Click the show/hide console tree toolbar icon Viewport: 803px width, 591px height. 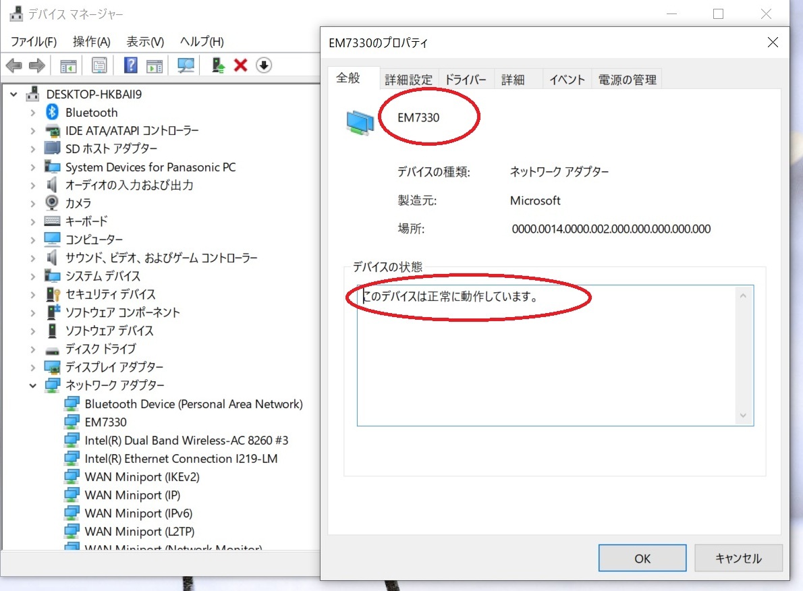tap(68, 65)
